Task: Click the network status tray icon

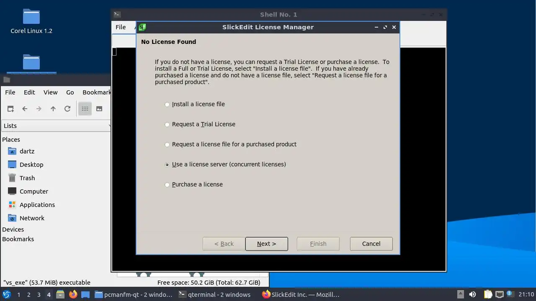Action: pyautogui.click(x=499, y=294)
